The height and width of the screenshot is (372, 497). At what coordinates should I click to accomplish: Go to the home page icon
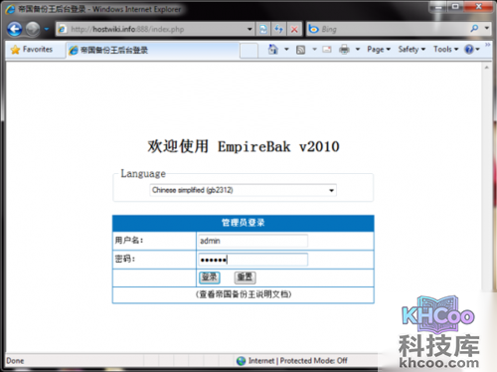(273, 50)
